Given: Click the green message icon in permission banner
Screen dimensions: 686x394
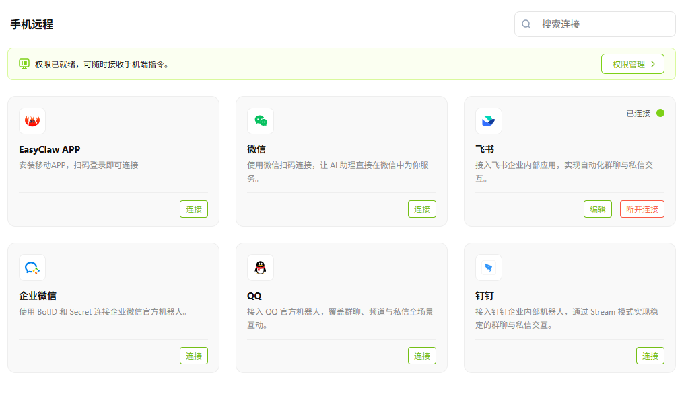Looking at the screenshot, I should point(24,64).
